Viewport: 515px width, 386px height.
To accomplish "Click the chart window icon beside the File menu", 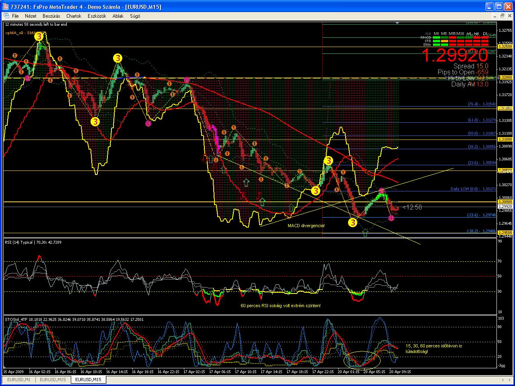I will 6,16.
